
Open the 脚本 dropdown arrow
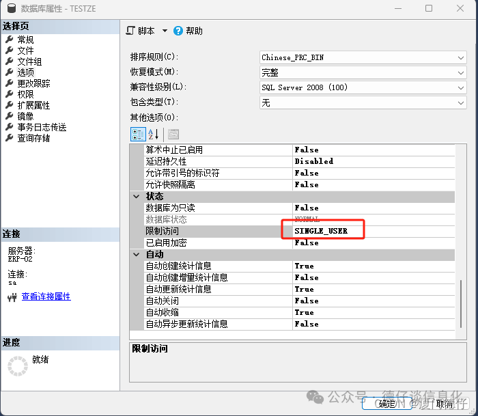pos(165,31)
